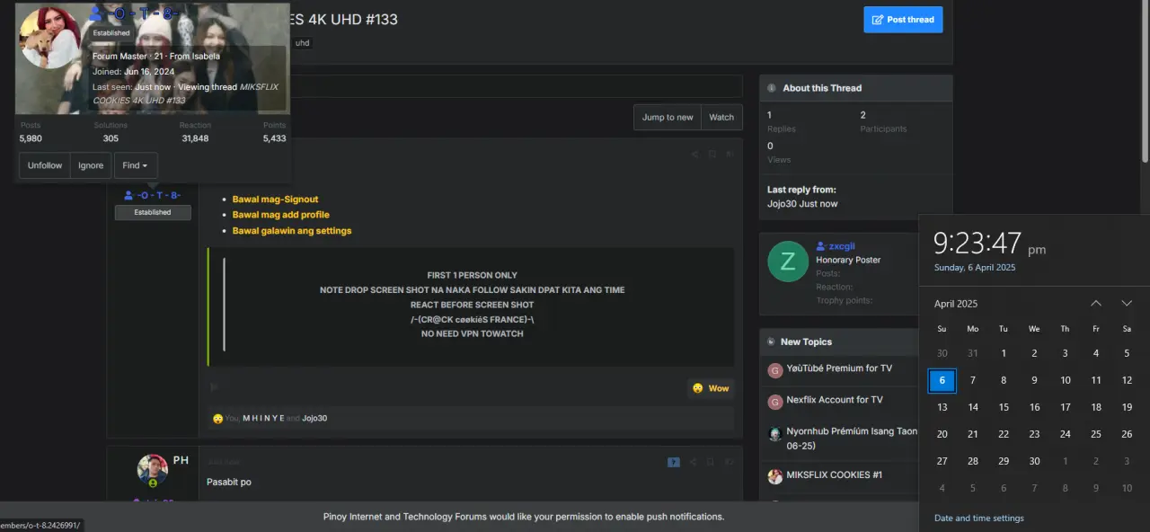This screenshot has height=532, width=1150.
Task: Click the Watch thread button
Action: click(x=721, y=117)
